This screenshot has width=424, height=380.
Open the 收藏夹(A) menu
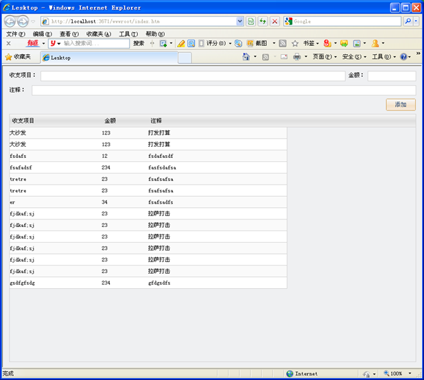coord(99,34)
